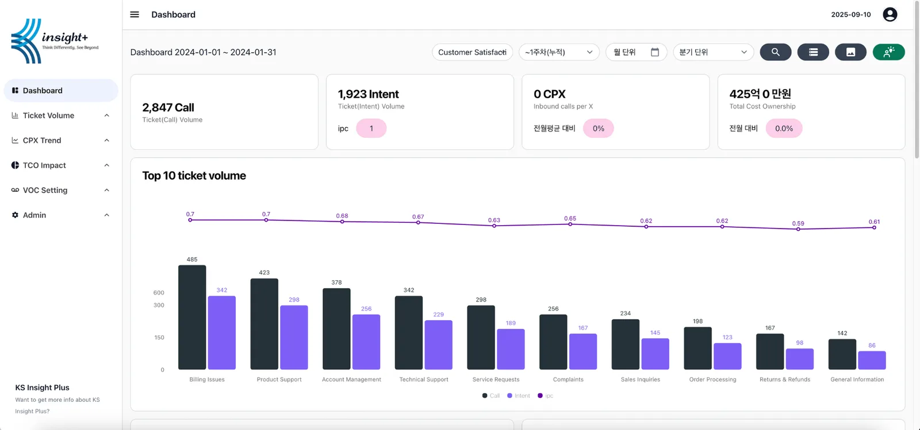
Task: Click the image export button
Action: 850,52
